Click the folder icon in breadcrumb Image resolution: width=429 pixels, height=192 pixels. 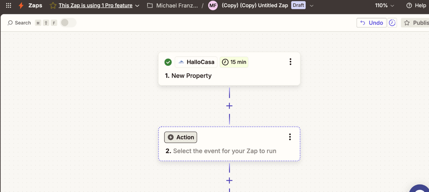click(150, 5)
